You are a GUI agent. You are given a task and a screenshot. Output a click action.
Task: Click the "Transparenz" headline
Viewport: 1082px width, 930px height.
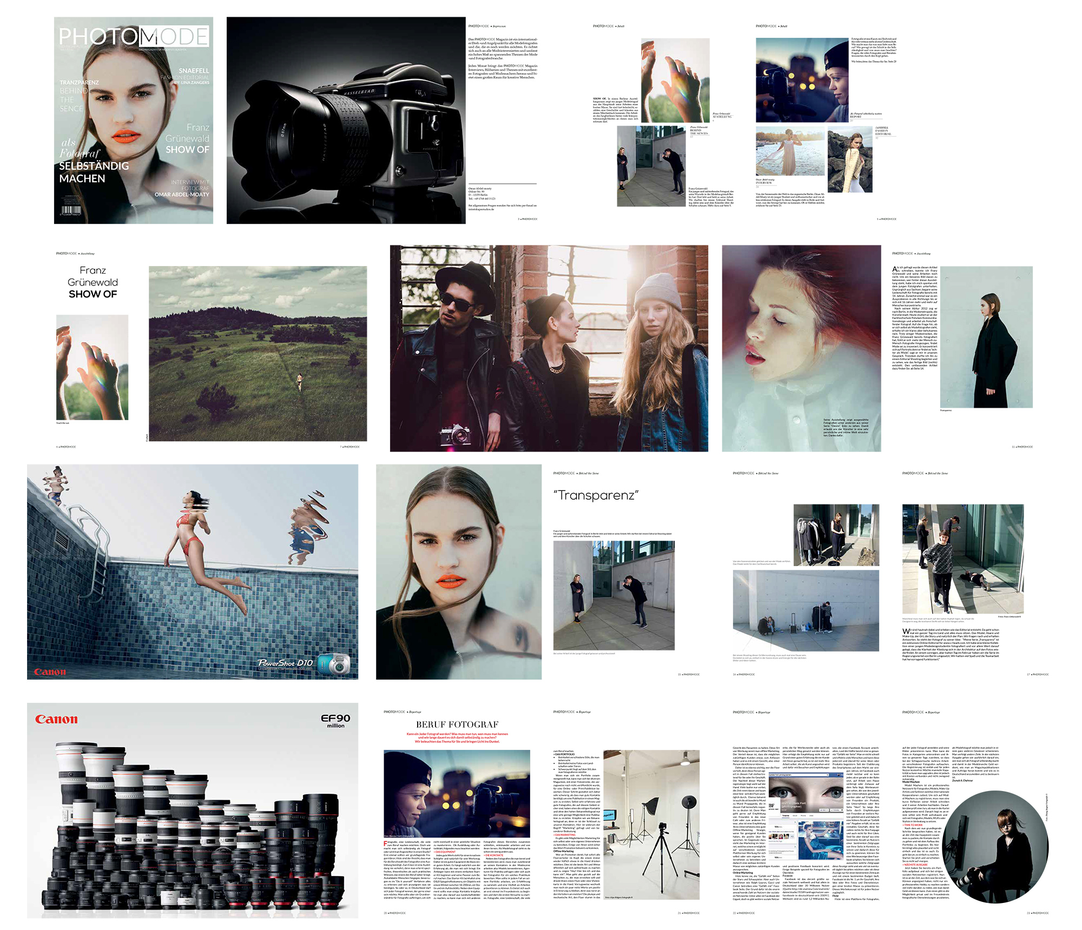(x=596, y=495)
